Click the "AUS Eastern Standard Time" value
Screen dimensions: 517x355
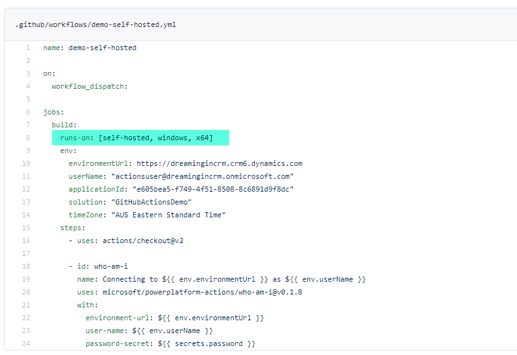(x=170, y=215)
